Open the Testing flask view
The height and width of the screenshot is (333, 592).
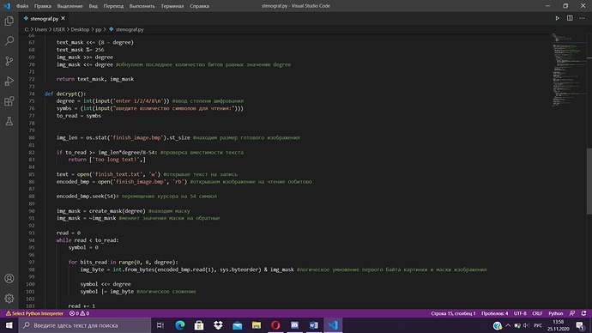9,121
